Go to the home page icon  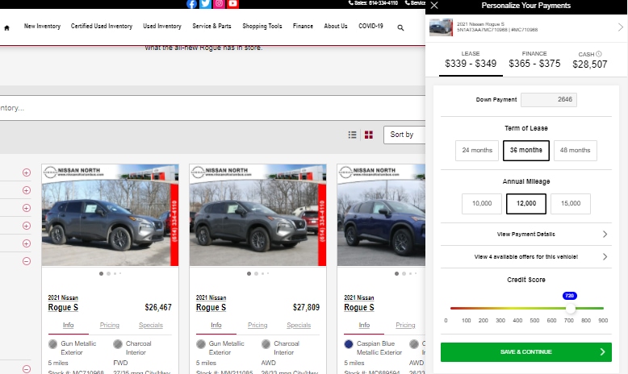coord(6,27)
